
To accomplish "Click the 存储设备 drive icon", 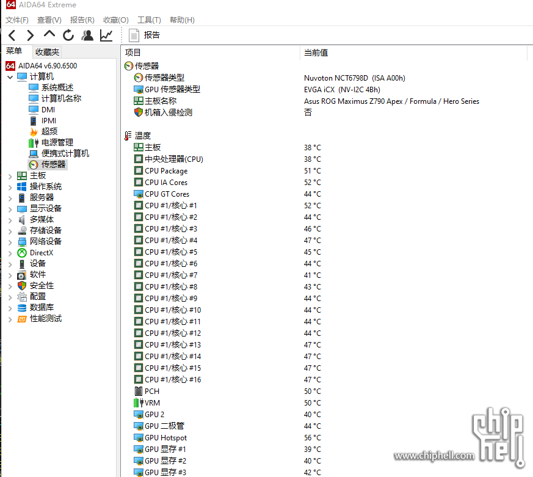I will click(x=22, y=230).
